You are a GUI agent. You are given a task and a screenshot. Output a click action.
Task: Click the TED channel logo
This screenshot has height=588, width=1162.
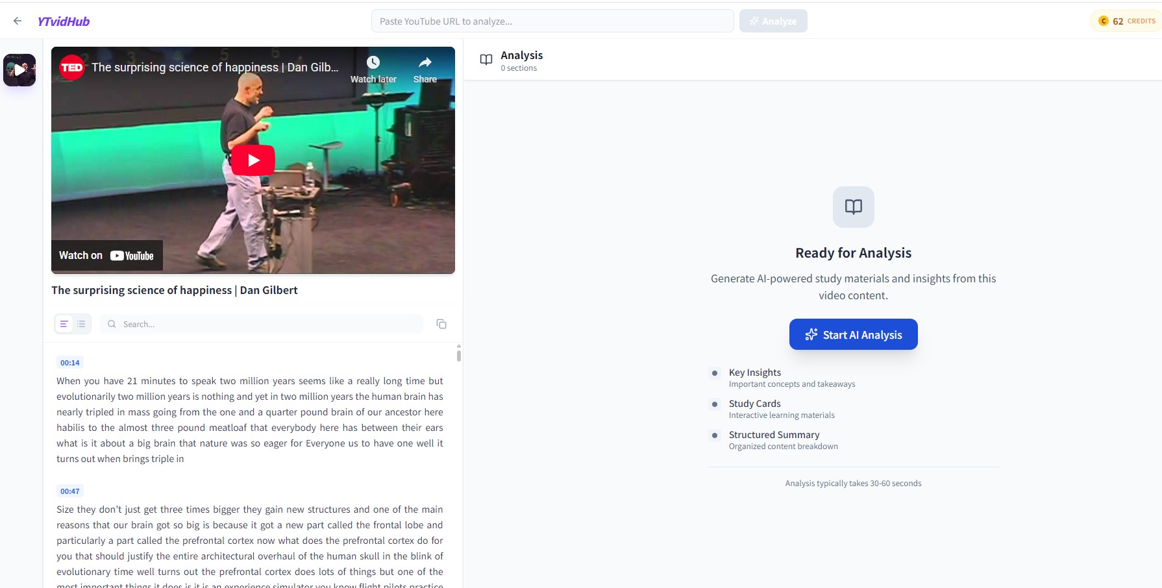point(71,67)
